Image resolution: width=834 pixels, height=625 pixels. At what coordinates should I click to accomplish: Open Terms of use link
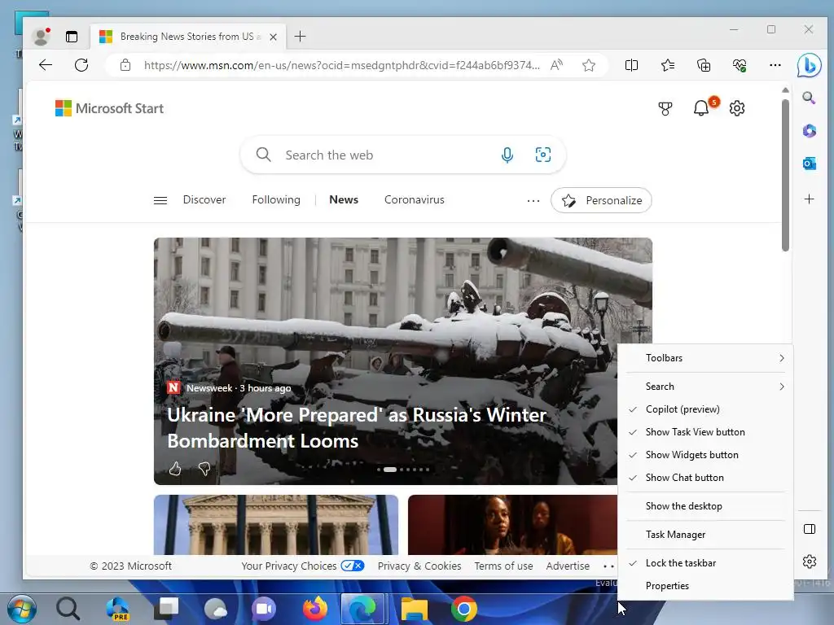click(503, 566)
